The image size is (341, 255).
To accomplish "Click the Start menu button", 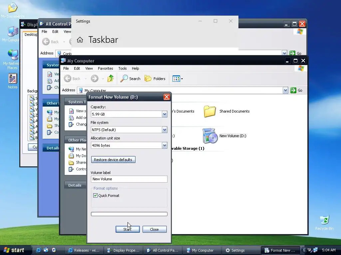I will pyautogui.click(x=15, y=250).
